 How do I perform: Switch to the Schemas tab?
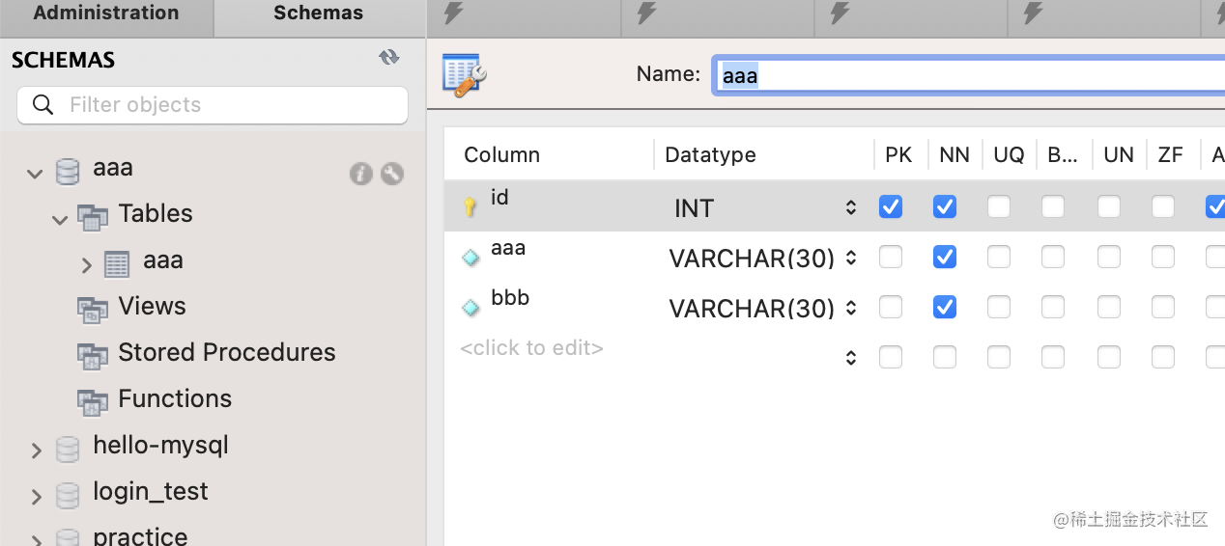tap(319, 14)
